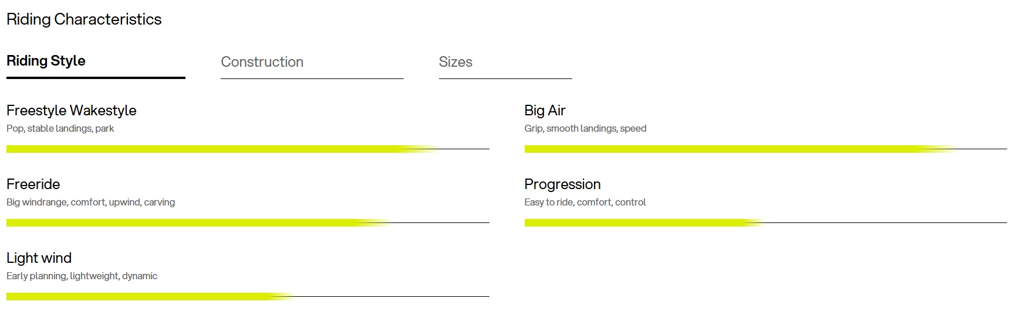The width and height of the screenshot is (1020, 312).
Task: Select the Riding Style tab
Action: tap(46, 61)
